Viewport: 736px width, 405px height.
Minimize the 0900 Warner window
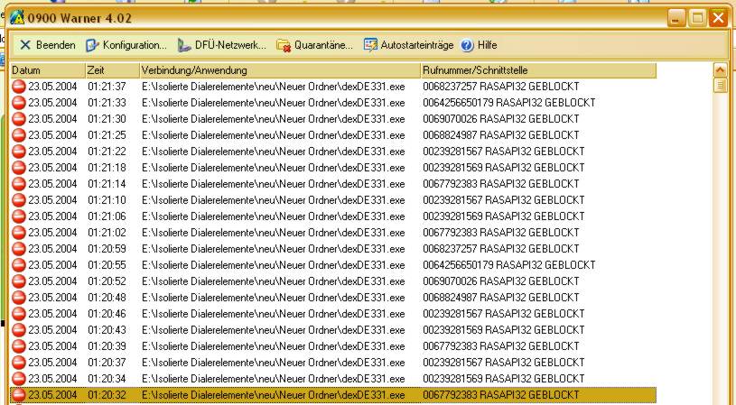point(677,17)
